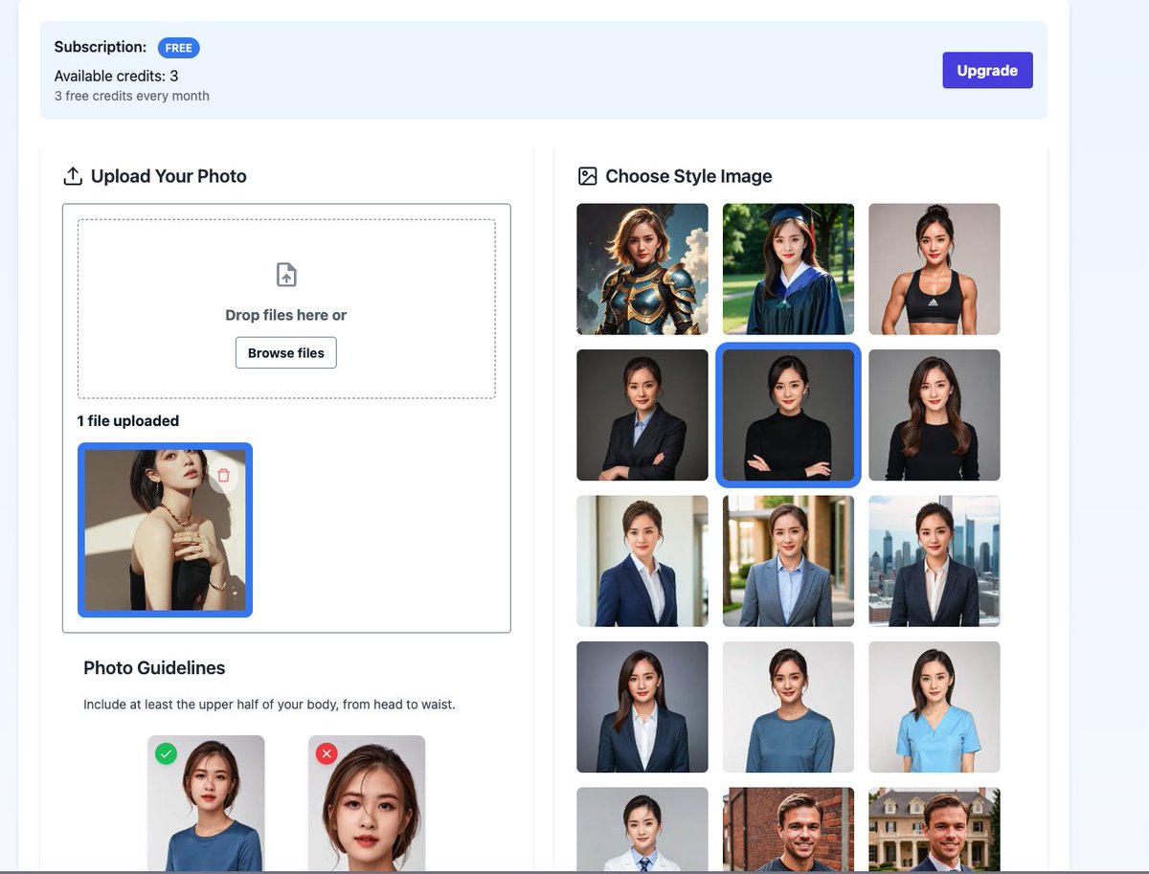Choose the man at brick wall style

coord(788,829)
